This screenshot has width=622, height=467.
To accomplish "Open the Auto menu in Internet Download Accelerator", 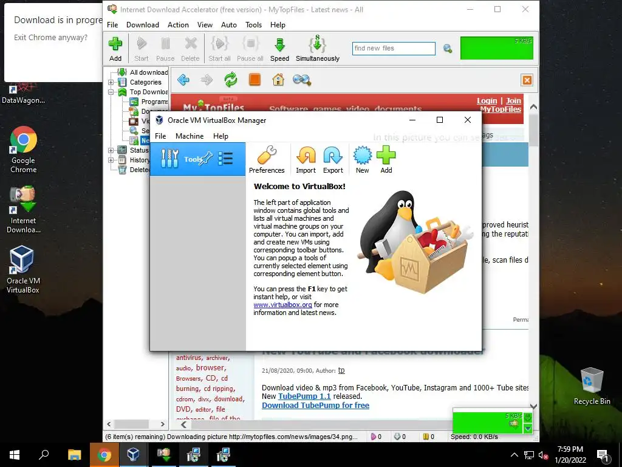I will coord(229,24).
